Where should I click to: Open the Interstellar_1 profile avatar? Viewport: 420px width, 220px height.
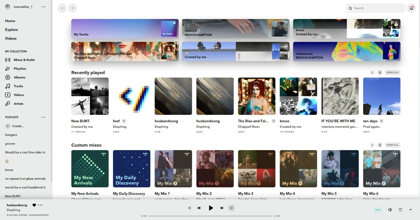[x=8, y=7]
